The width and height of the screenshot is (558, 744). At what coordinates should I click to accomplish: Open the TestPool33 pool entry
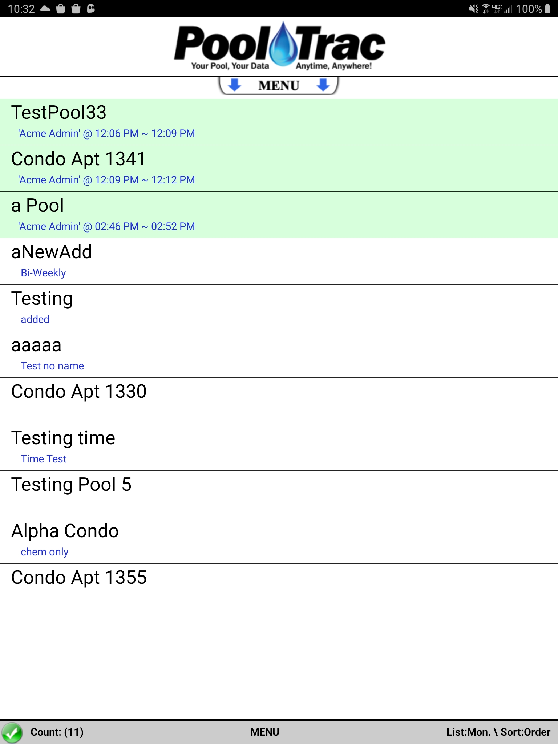[279, 122]
